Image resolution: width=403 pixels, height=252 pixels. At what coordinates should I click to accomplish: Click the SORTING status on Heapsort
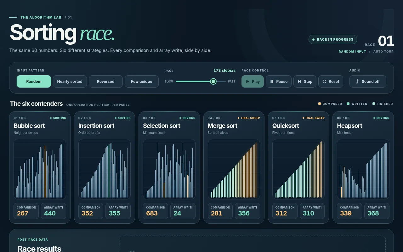tap(381, 118)
